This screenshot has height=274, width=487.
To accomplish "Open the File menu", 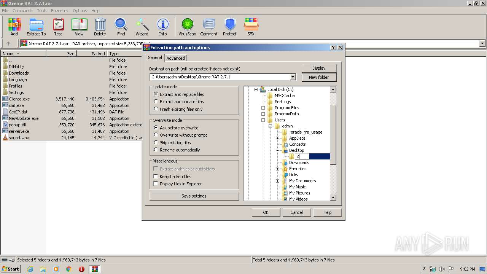I will click(5, 11).
